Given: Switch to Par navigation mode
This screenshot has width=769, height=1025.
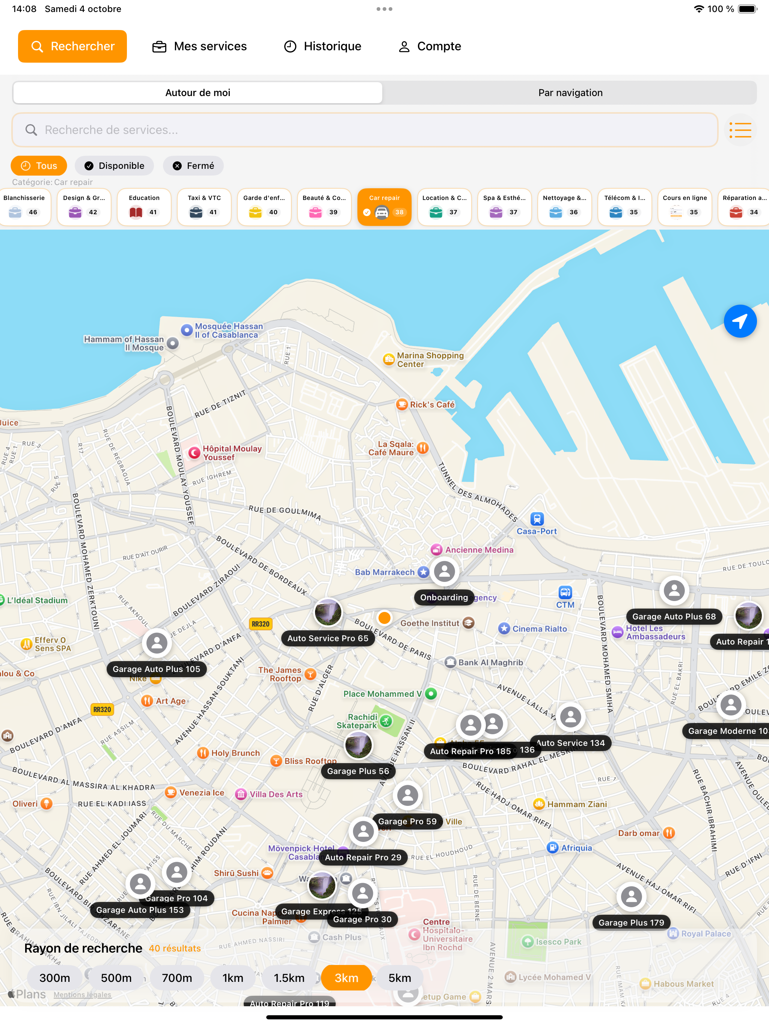Looking at the screenshot, I should tap(570, 93).
